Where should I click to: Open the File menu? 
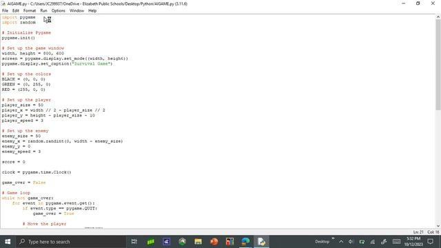point(5,11)
